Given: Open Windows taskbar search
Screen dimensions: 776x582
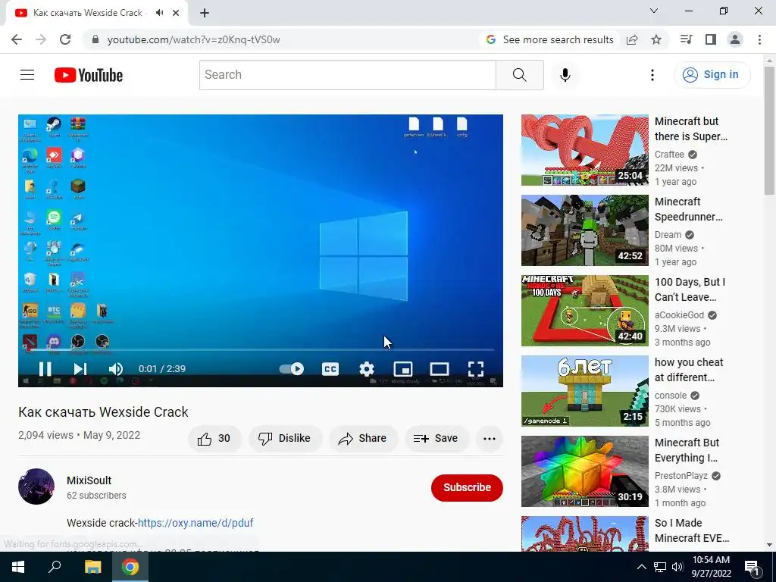Looking at the screenshot, I should (55, 567).
